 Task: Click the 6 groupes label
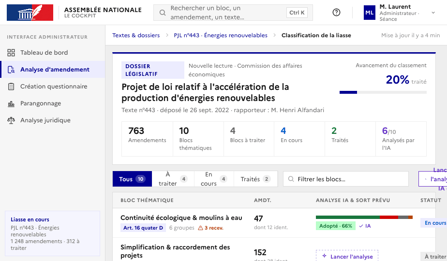182,228
